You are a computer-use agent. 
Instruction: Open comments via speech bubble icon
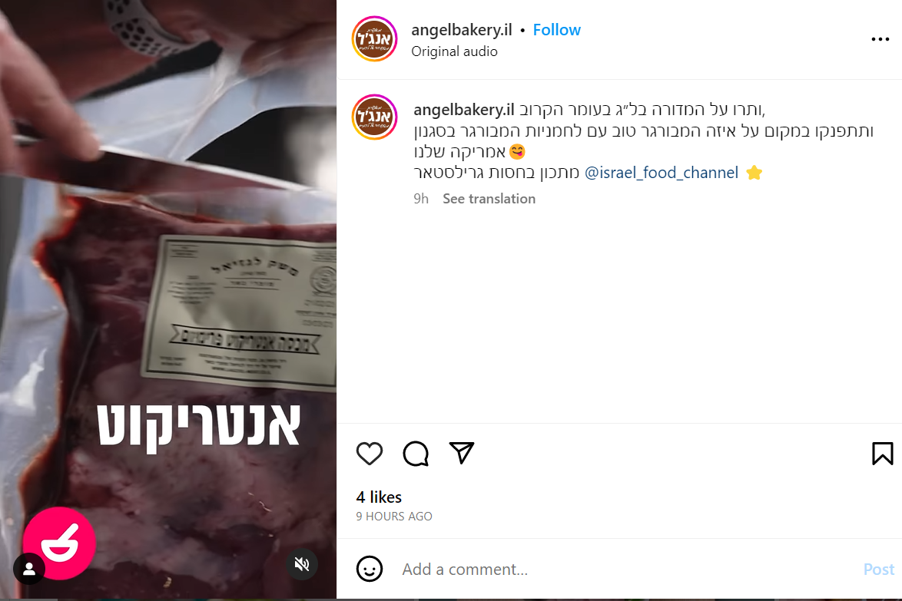pos(416,454)
